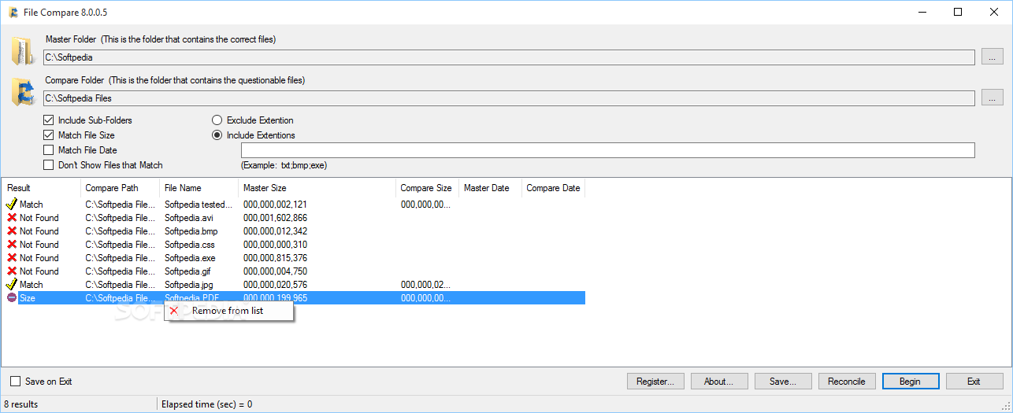Image resolution: width=1013 pixels, height=413 pixels.
Task: Minimize the File Compare window
Action: coord(922,12)
